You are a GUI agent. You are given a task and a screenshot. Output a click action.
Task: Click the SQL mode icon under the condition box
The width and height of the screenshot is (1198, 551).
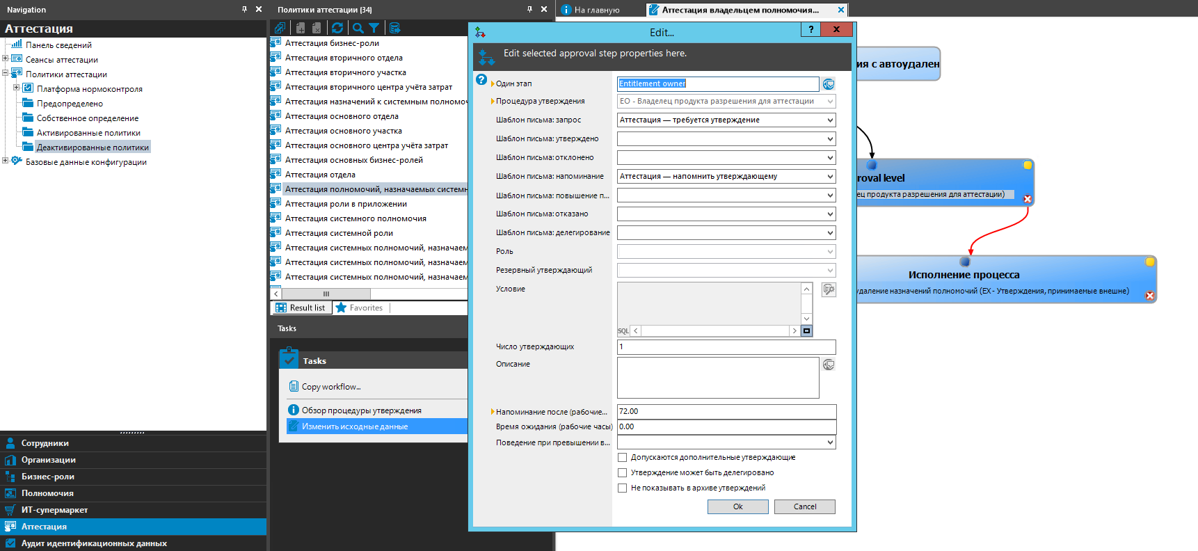coord(623,331)
